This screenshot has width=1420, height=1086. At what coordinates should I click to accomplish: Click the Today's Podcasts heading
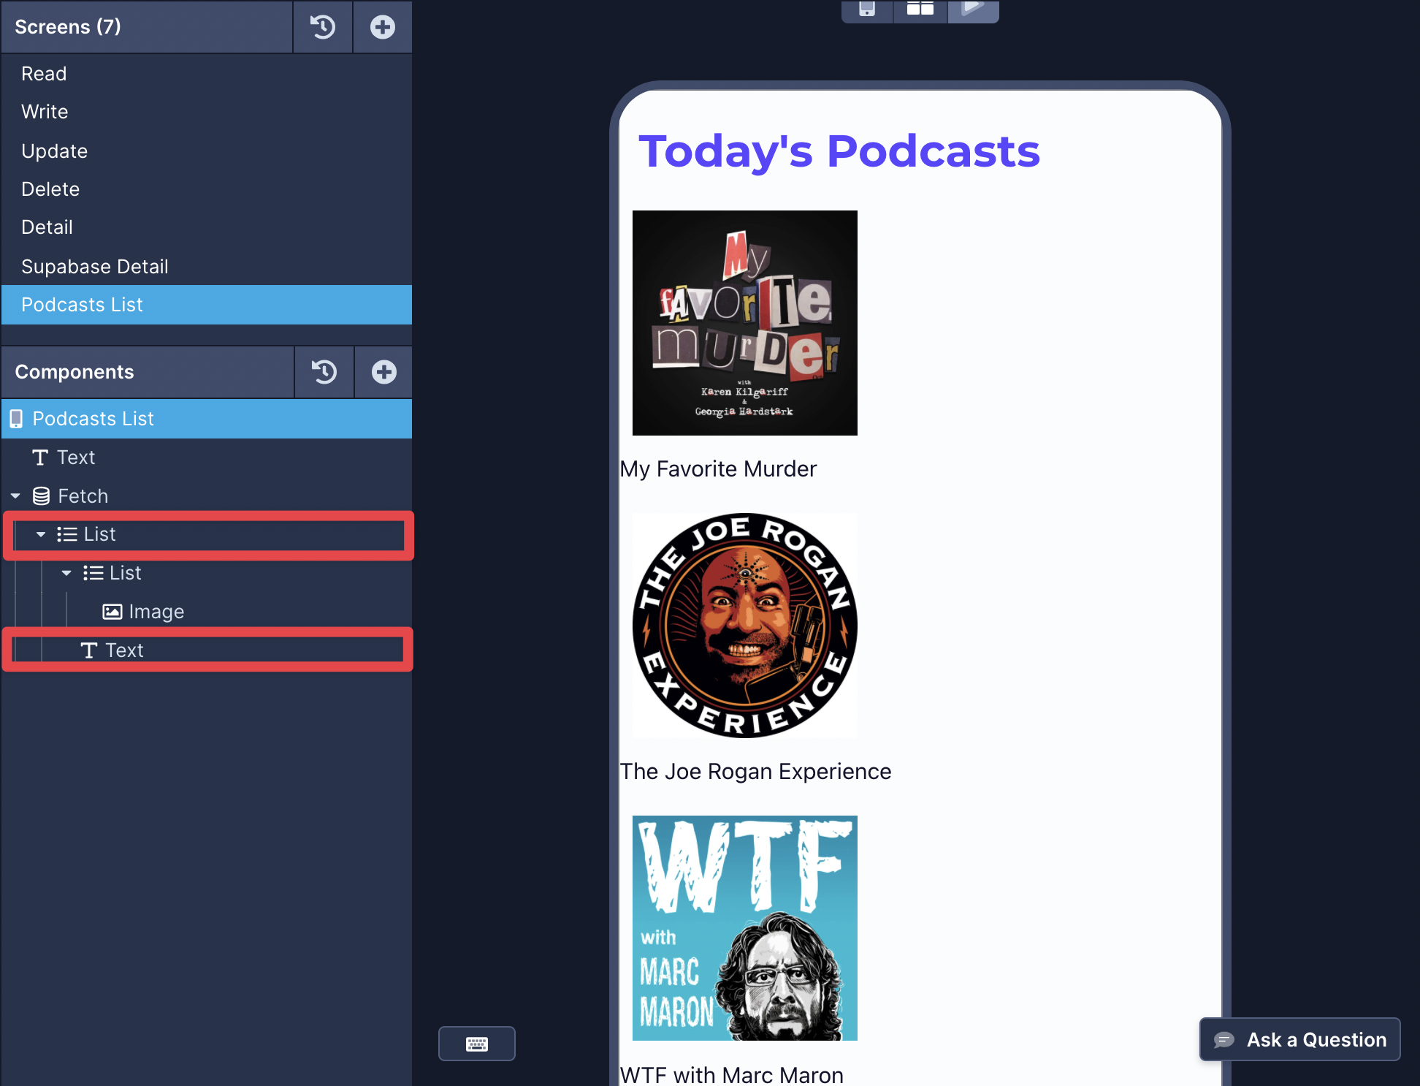click(839, 151)
